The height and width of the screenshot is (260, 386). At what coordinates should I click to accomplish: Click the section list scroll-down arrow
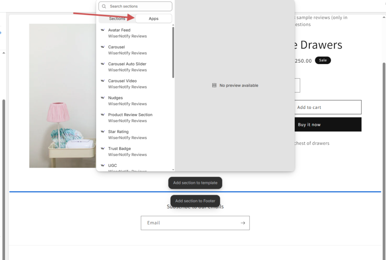point(173,170)
